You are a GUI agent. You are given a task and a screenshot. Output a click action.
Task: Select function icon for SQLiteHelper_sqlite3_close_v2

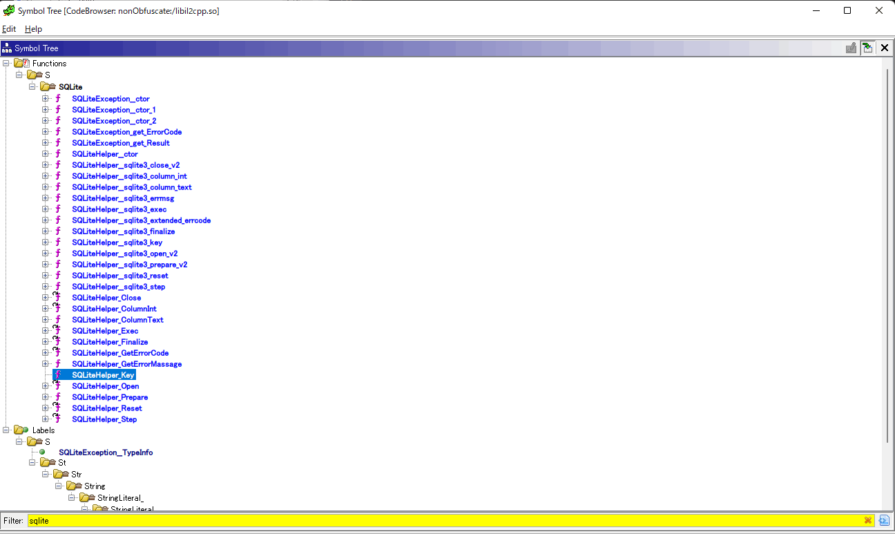[x=58, y=165]
